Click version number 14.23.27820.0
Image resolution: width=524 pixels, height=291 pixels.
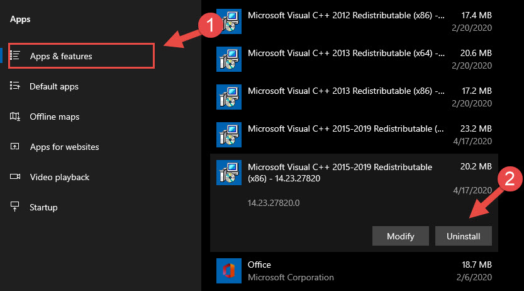(274, 203)
